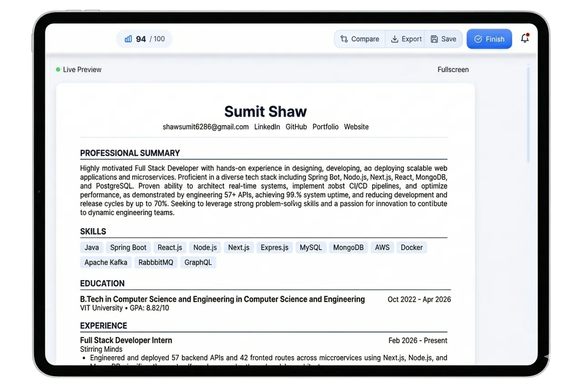Screen dimensions: 581x382
Task: Click the green Live Preview indicator dot
Action: tap(58, 69)
